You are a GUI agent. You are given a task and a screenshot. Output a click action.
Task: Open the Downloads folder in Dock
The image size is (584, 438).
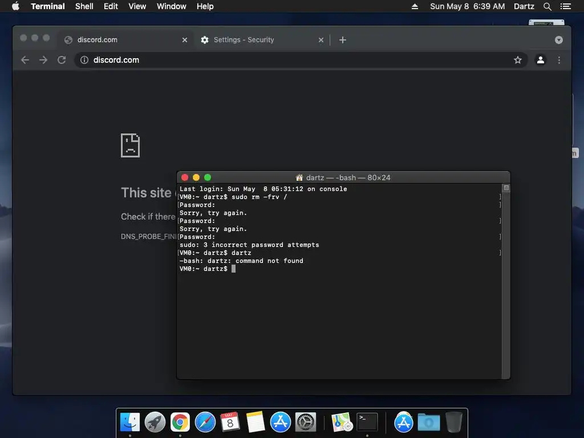429,423
